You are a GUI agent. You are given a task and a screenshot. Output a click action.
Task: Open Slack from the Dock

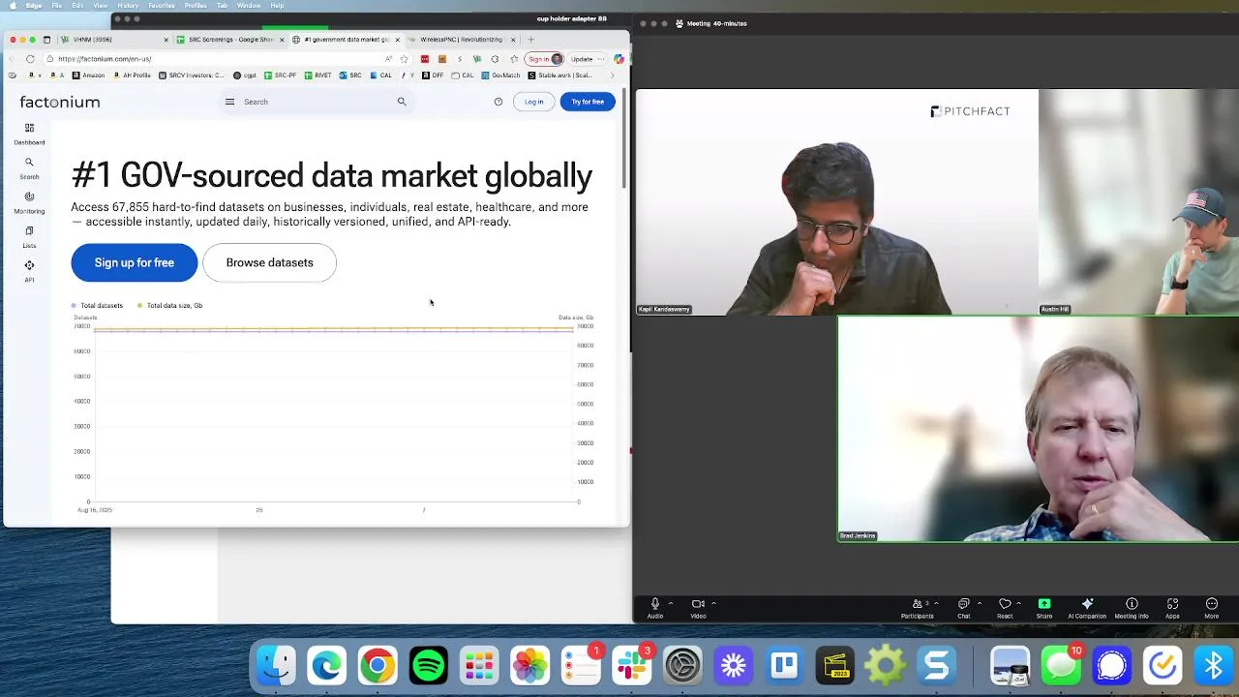pos(632,666)
